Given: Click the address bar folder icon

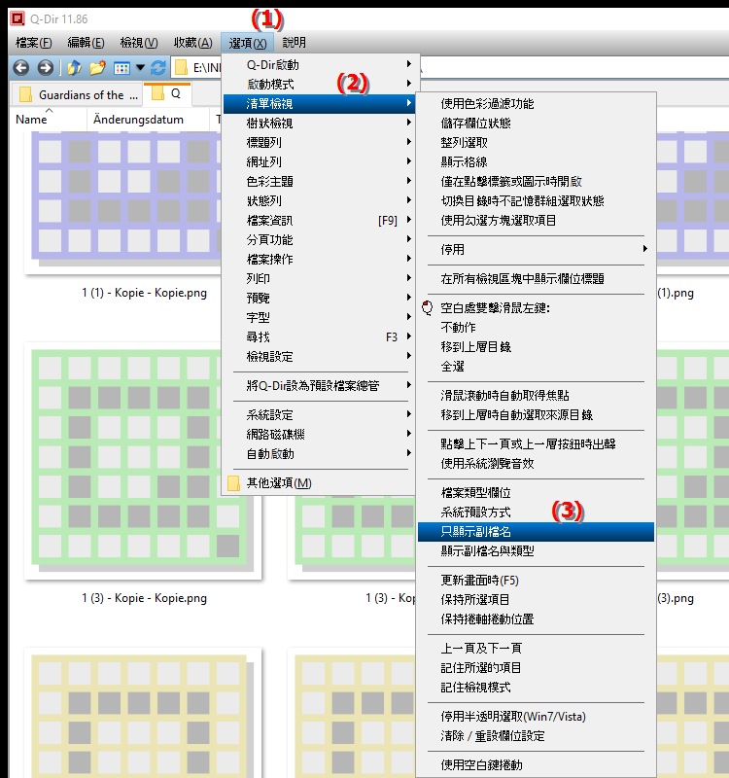Looking at the screenshot, I should pos(182,67).
